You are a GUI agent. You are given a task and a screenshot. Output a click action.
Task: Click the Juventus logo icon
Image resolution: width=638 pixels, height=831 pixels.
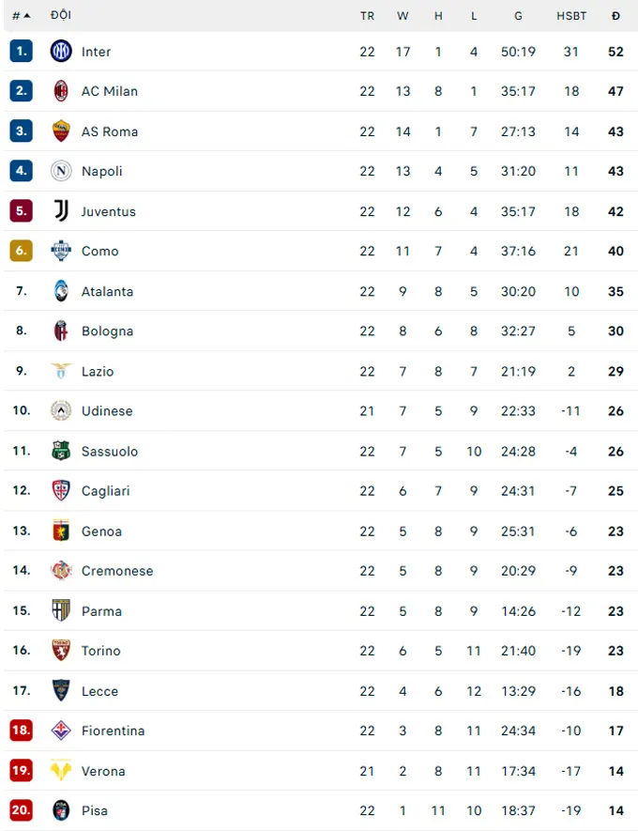point(61,211)
